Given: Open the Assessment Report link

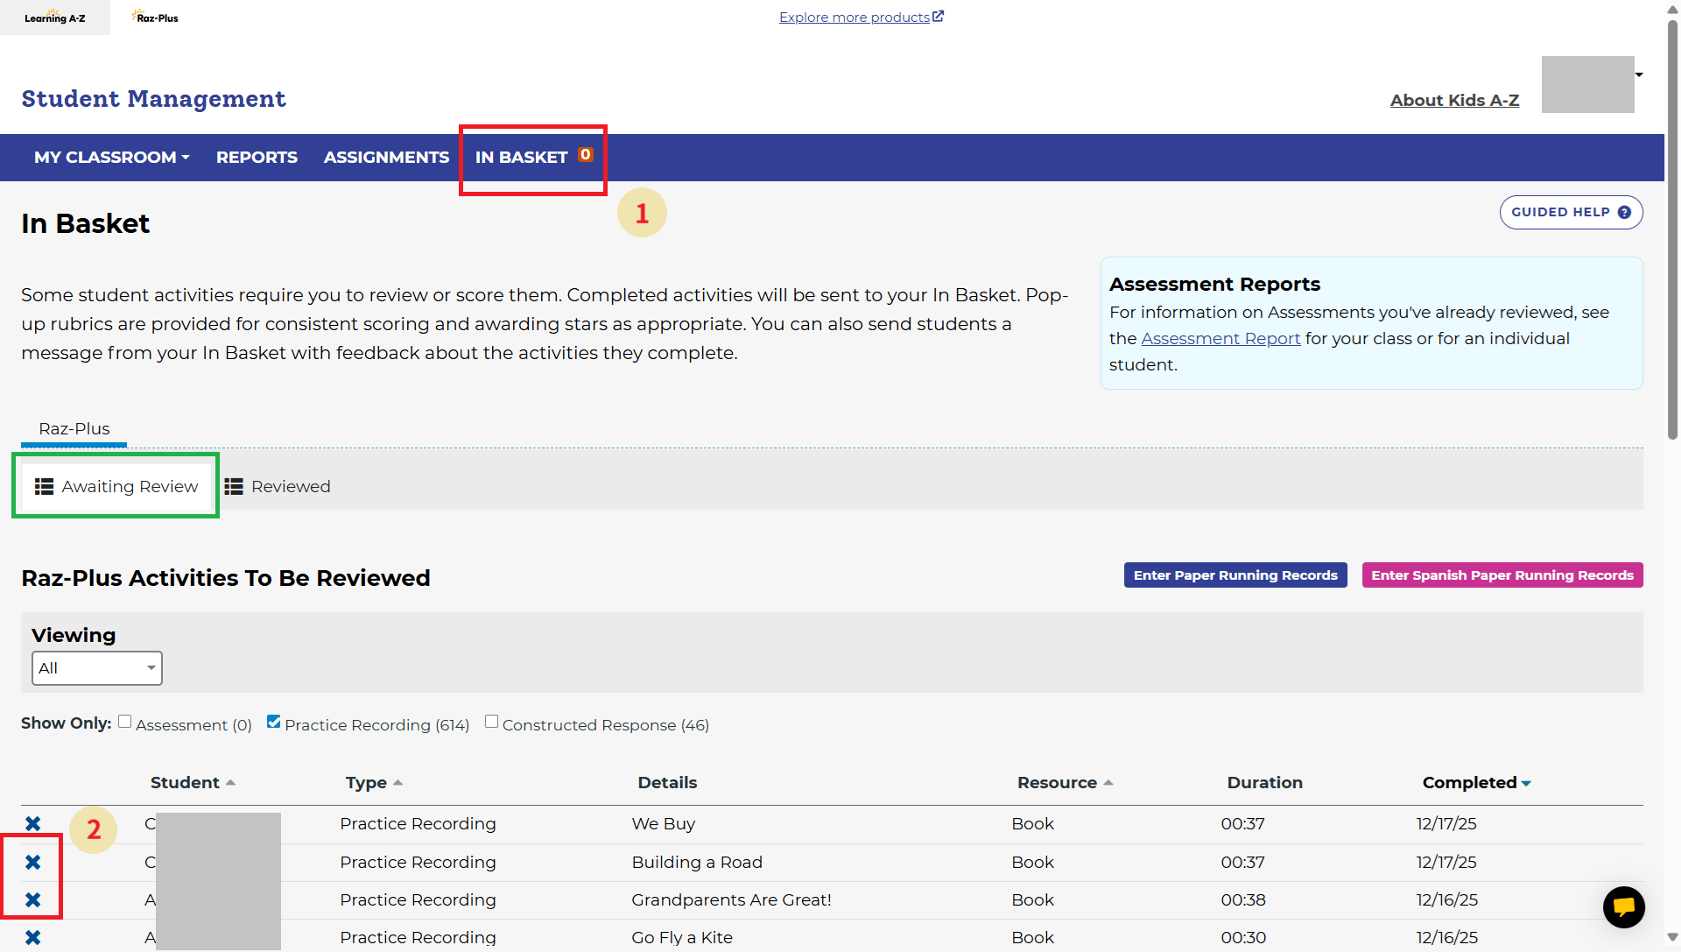Looking at the screenshot, I should coord(1220,339).
